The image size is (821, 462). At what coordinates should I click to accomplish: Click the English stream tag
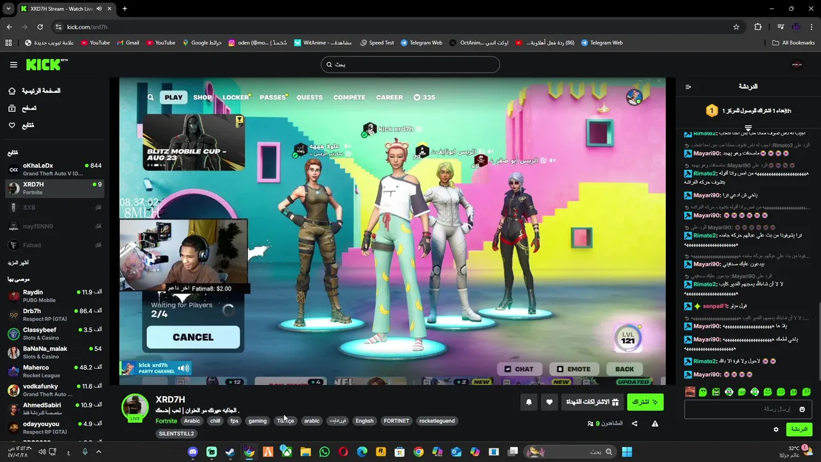pos(364,421)
